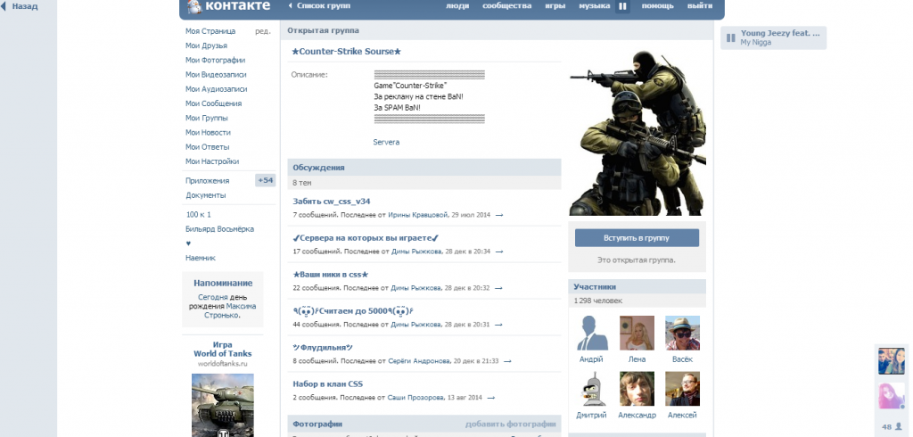Open the 48 friends online icon
Image resolution: width=913 pixels, height=437 pixels.
[x=891, y=426]
